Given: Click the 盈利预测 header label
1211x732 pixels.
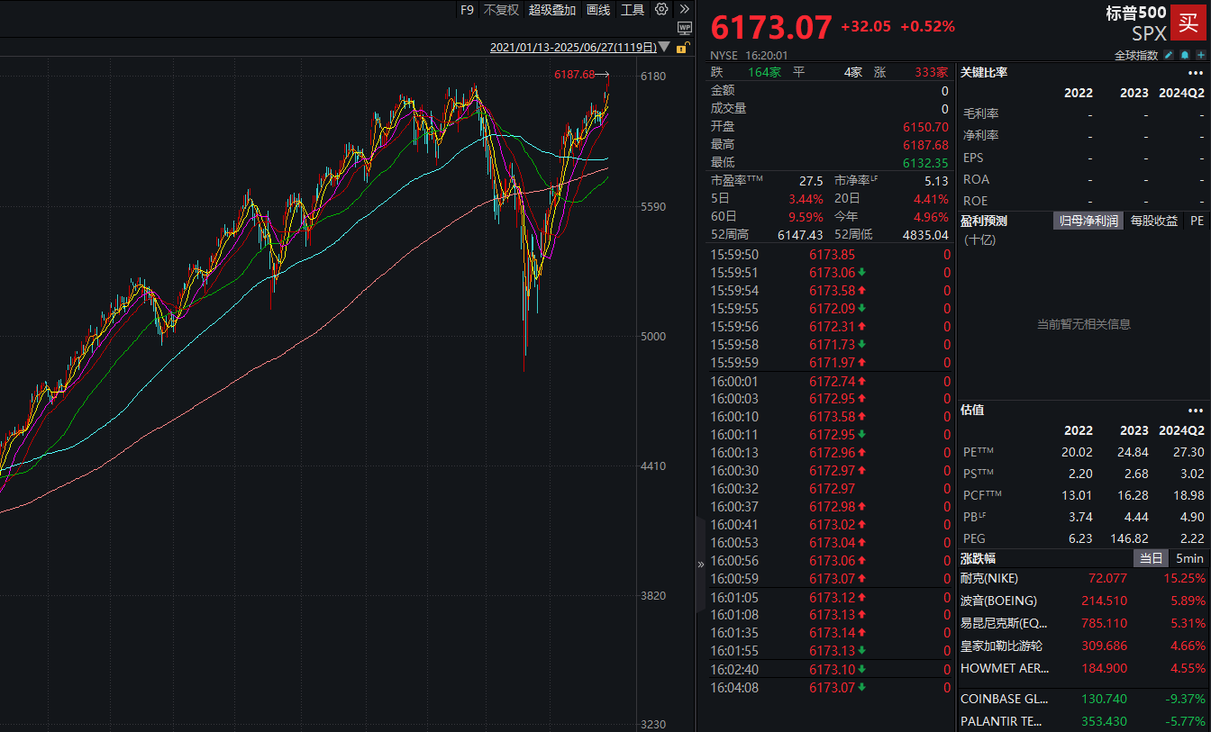Looking at the screenshot, I should coord(984,221).
